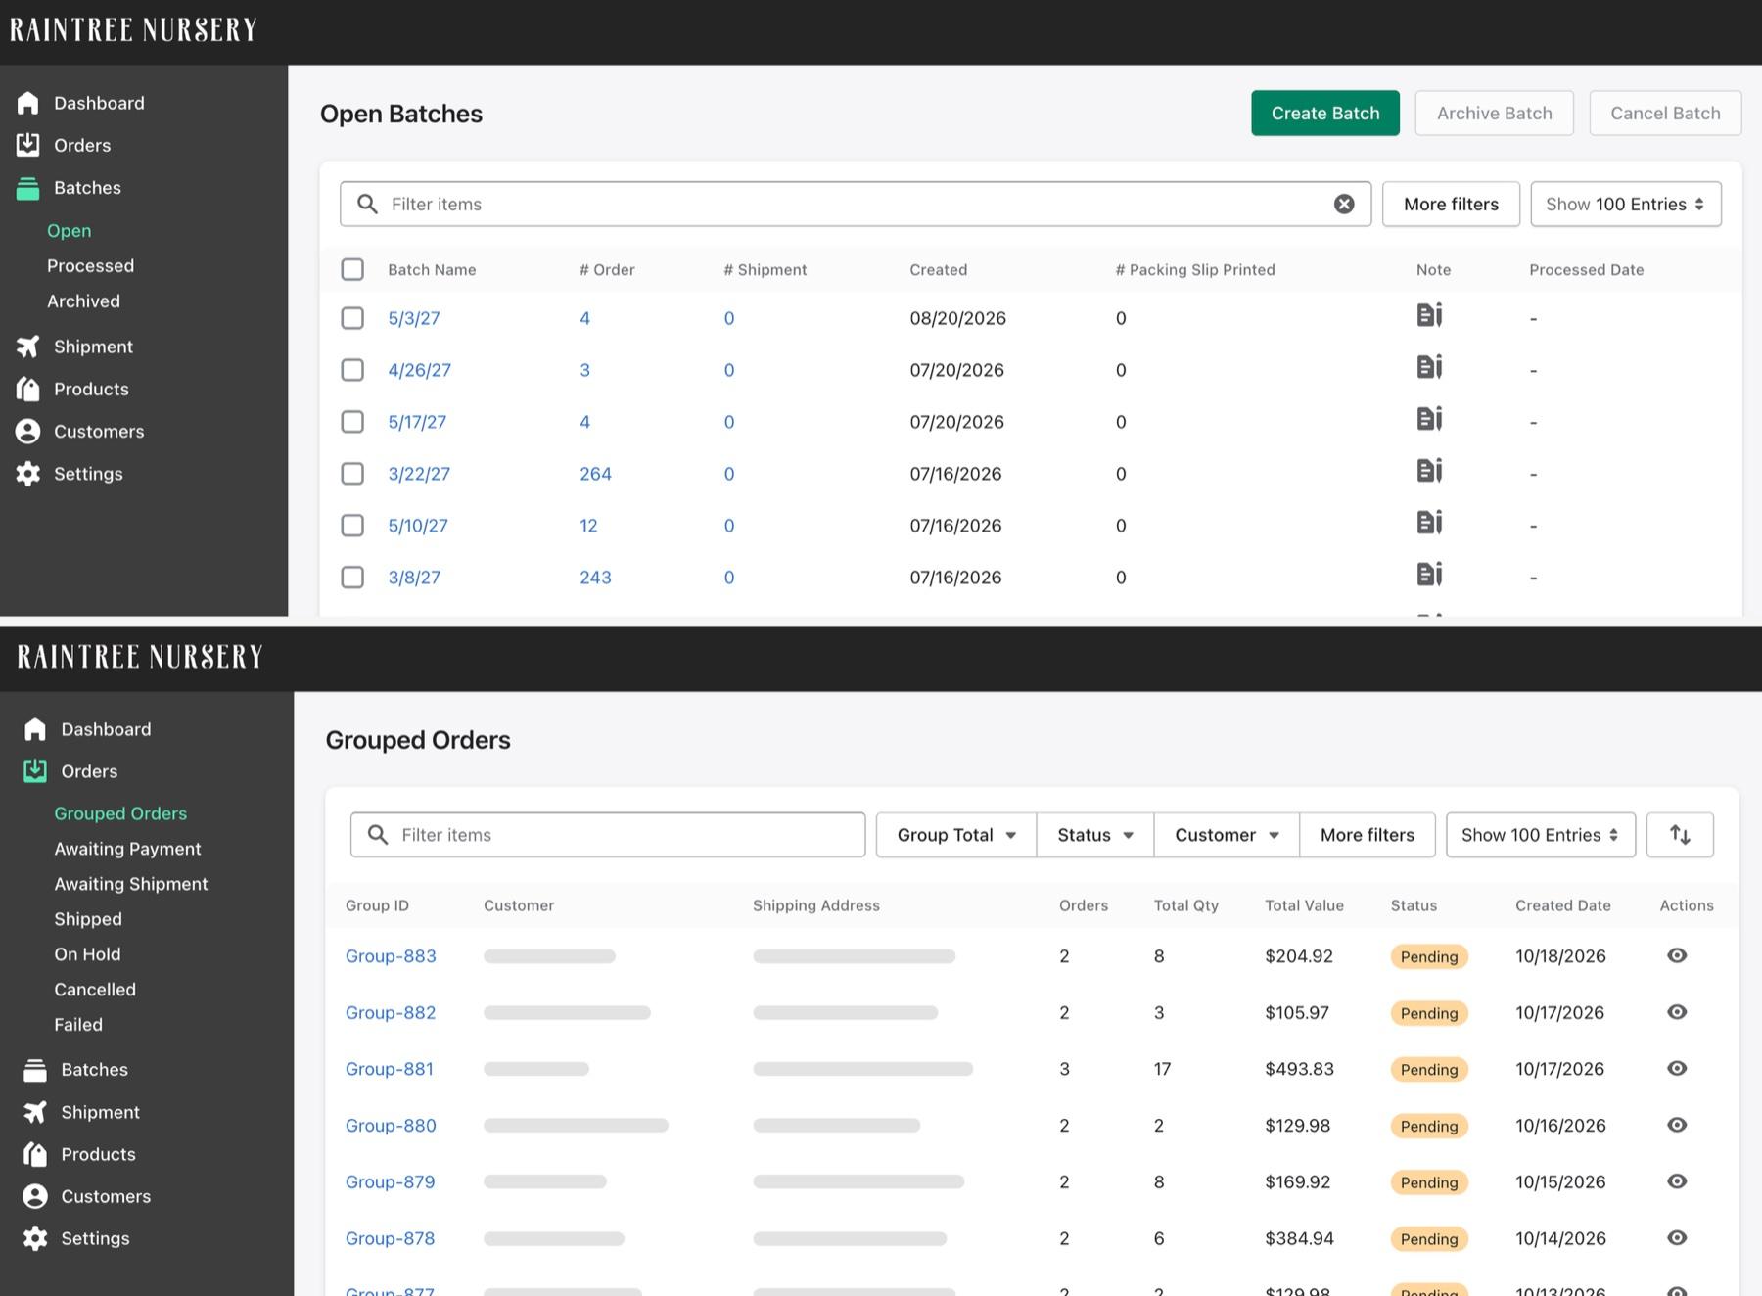This screenshot has height=1296, width=1762.
Task: Go to Awaiting Payment orders
Action: point(127,849)
